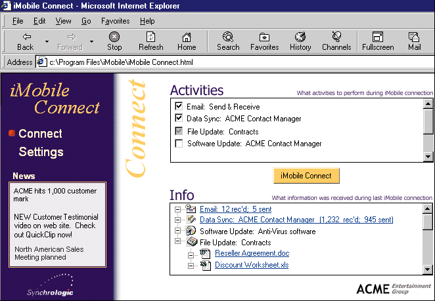Click Activities list scroll up arrow
The height and width of the screenshot is (301, 435).
428,104
